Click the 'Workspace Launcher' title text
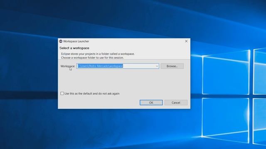 coord(76,41)
